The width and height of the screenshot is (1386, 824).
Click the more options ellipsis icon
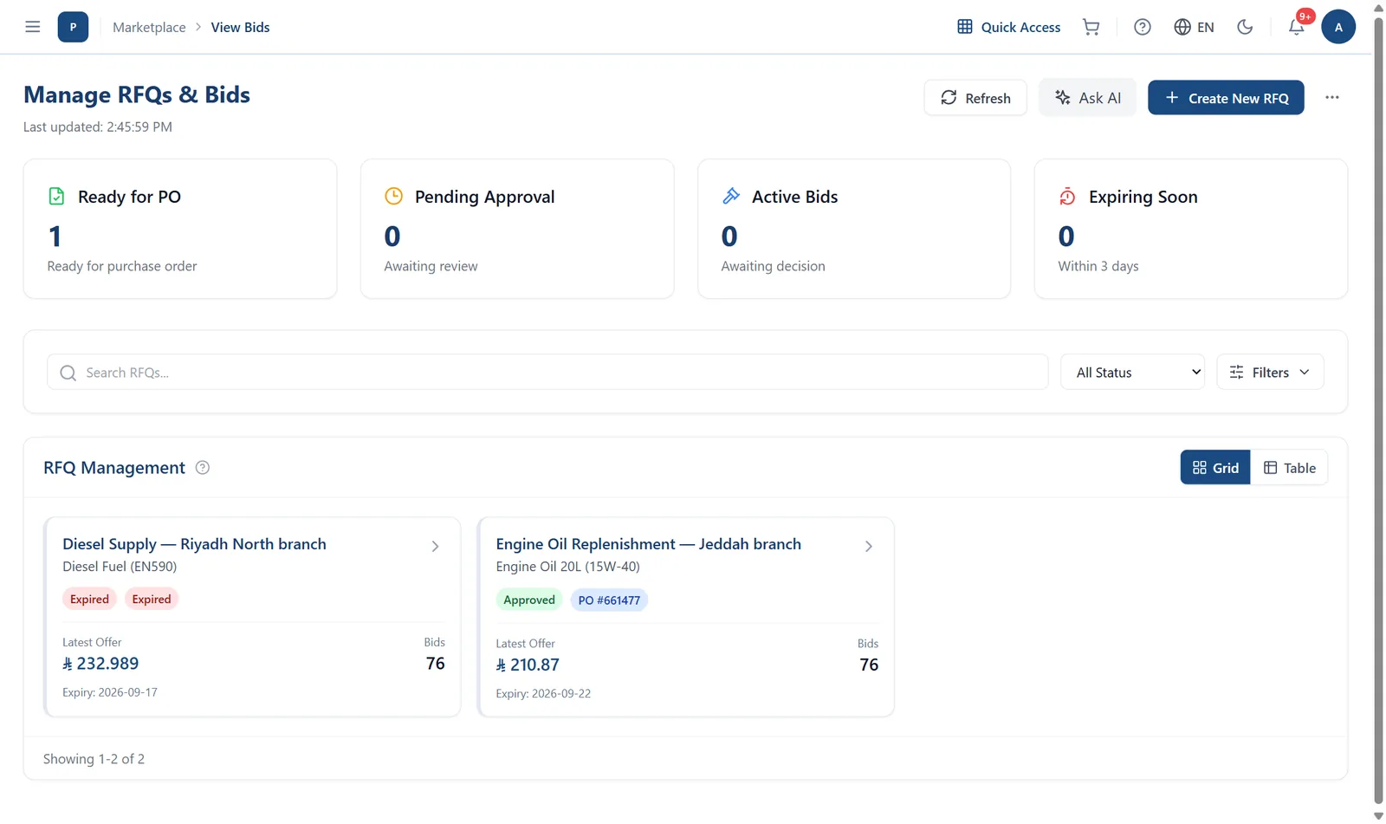pos(1332,97)
